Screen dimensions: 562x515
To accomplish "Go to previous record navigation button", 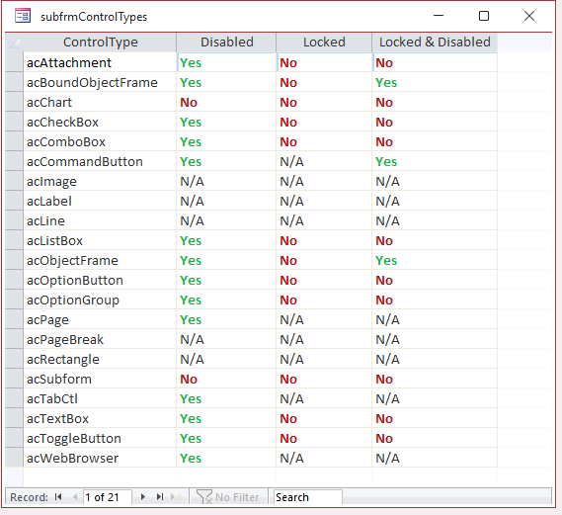I will point(75,497).
